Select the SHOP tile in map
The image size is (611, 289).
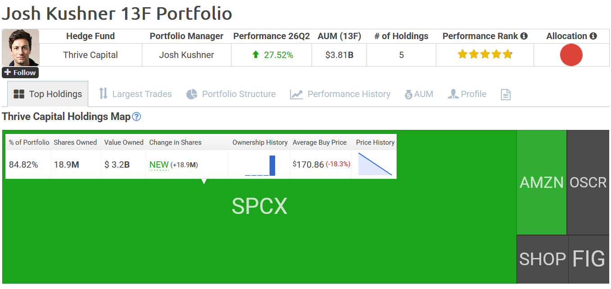click(543, 259)
